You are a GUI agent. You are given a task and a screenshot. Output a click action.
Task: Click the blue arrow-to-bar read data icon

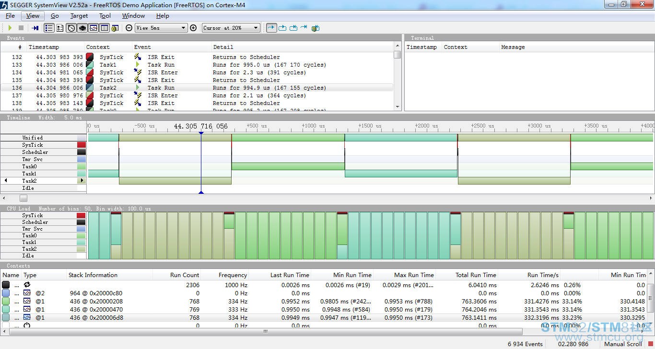35,28
